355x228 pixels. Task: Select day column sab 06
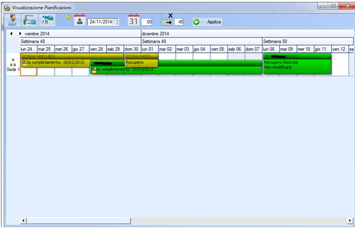pyautogui.click(x=236, y=49)
